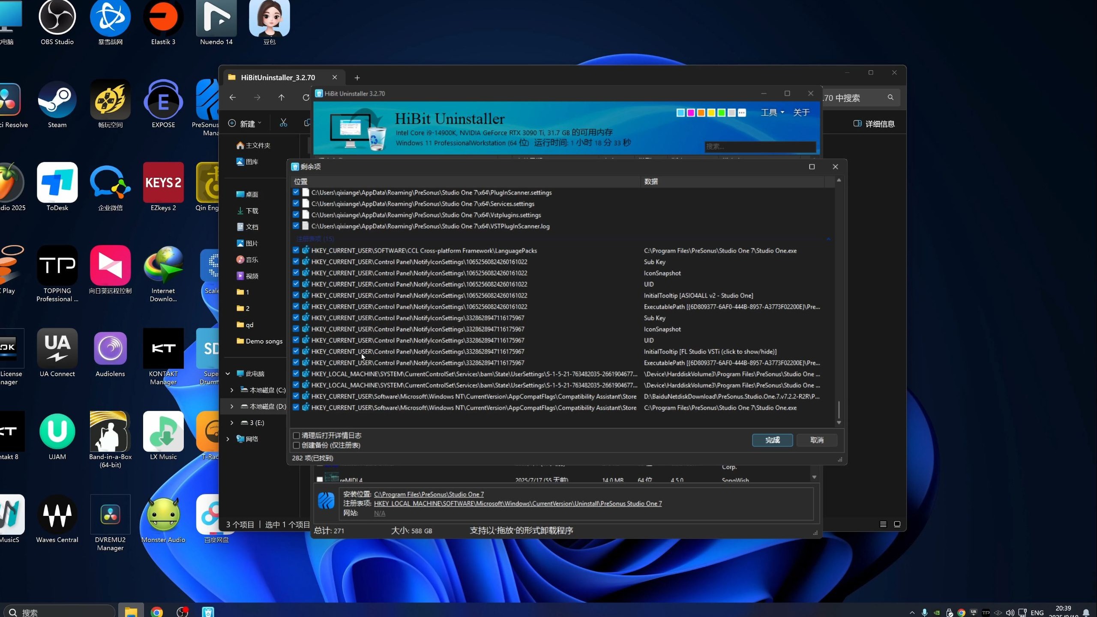Viewport: 1097px width, 617px height.
Task: Open OBS Studio desktop icon
Action: 57,22
